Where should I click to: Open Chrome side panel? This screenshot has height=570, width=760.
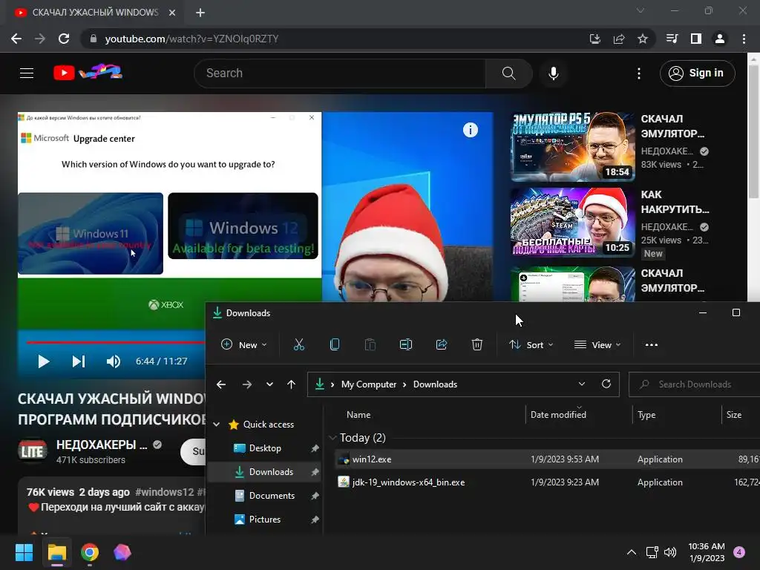coord(696,39)
